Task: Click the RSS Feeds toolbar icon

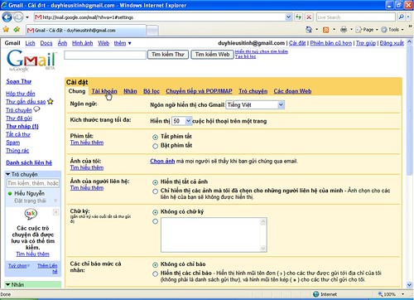Action: pyautogui.click(x=325, y=30)
